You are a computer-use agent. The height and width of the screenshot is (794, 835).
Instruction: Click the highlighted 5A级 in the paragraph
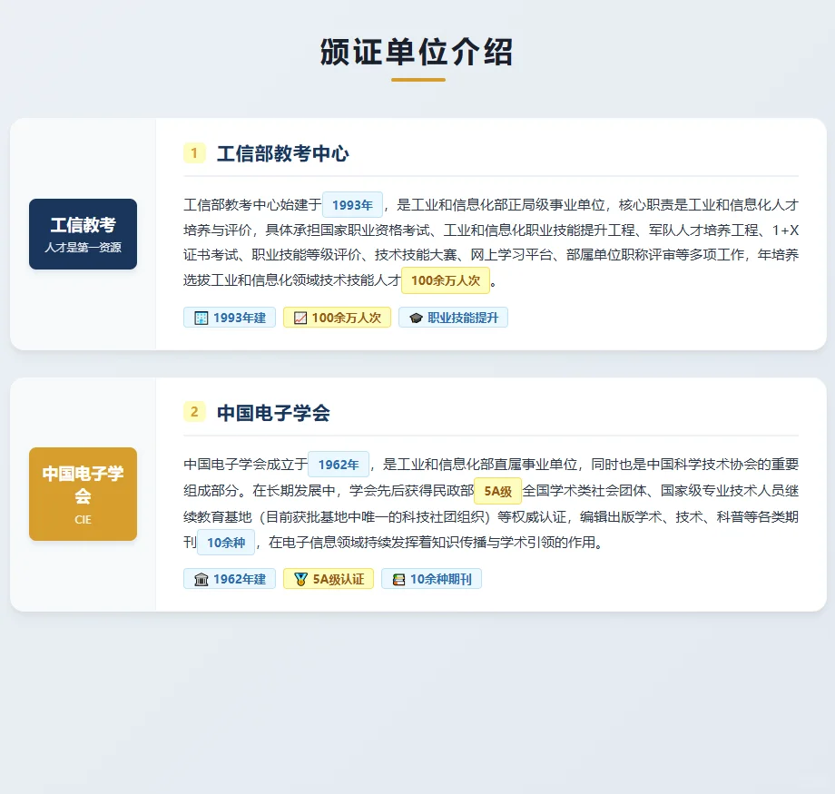point(498,491)
